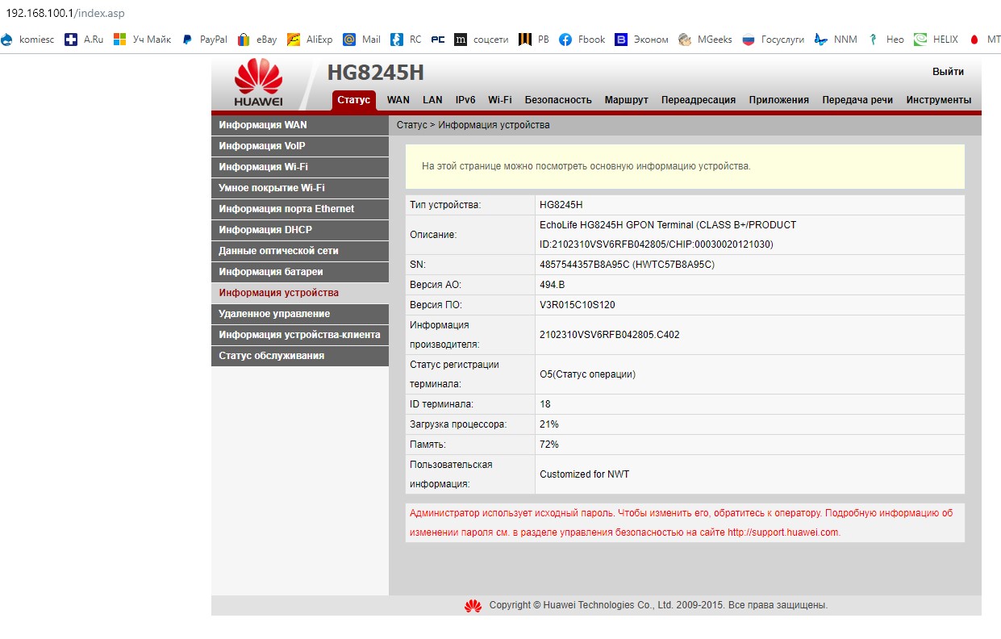Open the NNM bookmark
Image resolution: width=1001 pixels, height=639 pixels.
pos(836,39)
